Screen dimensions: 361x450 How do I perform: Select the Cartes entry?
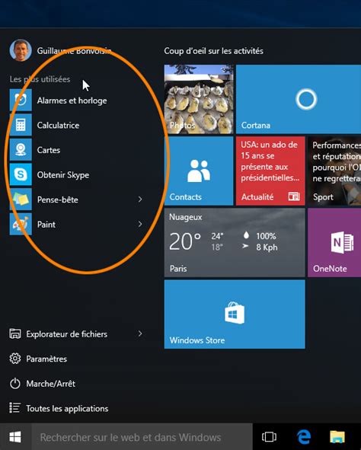(49, 150)
